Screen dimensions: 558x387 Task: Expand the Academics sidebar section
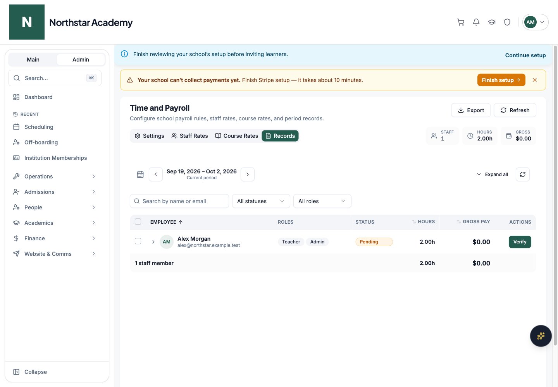55,223
